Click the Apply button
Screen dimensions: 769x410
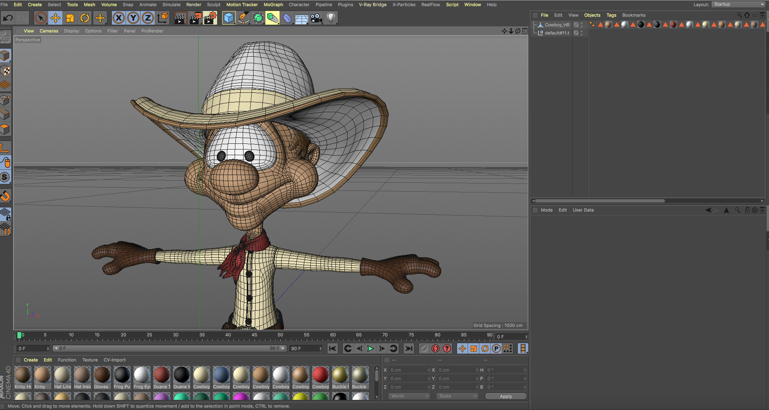[506, 396]
